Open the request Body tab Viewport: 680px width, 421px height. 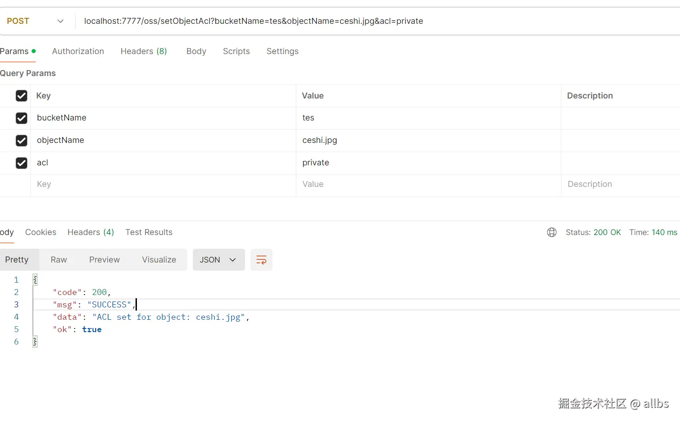pyautogui.click(x=196, y=51)
